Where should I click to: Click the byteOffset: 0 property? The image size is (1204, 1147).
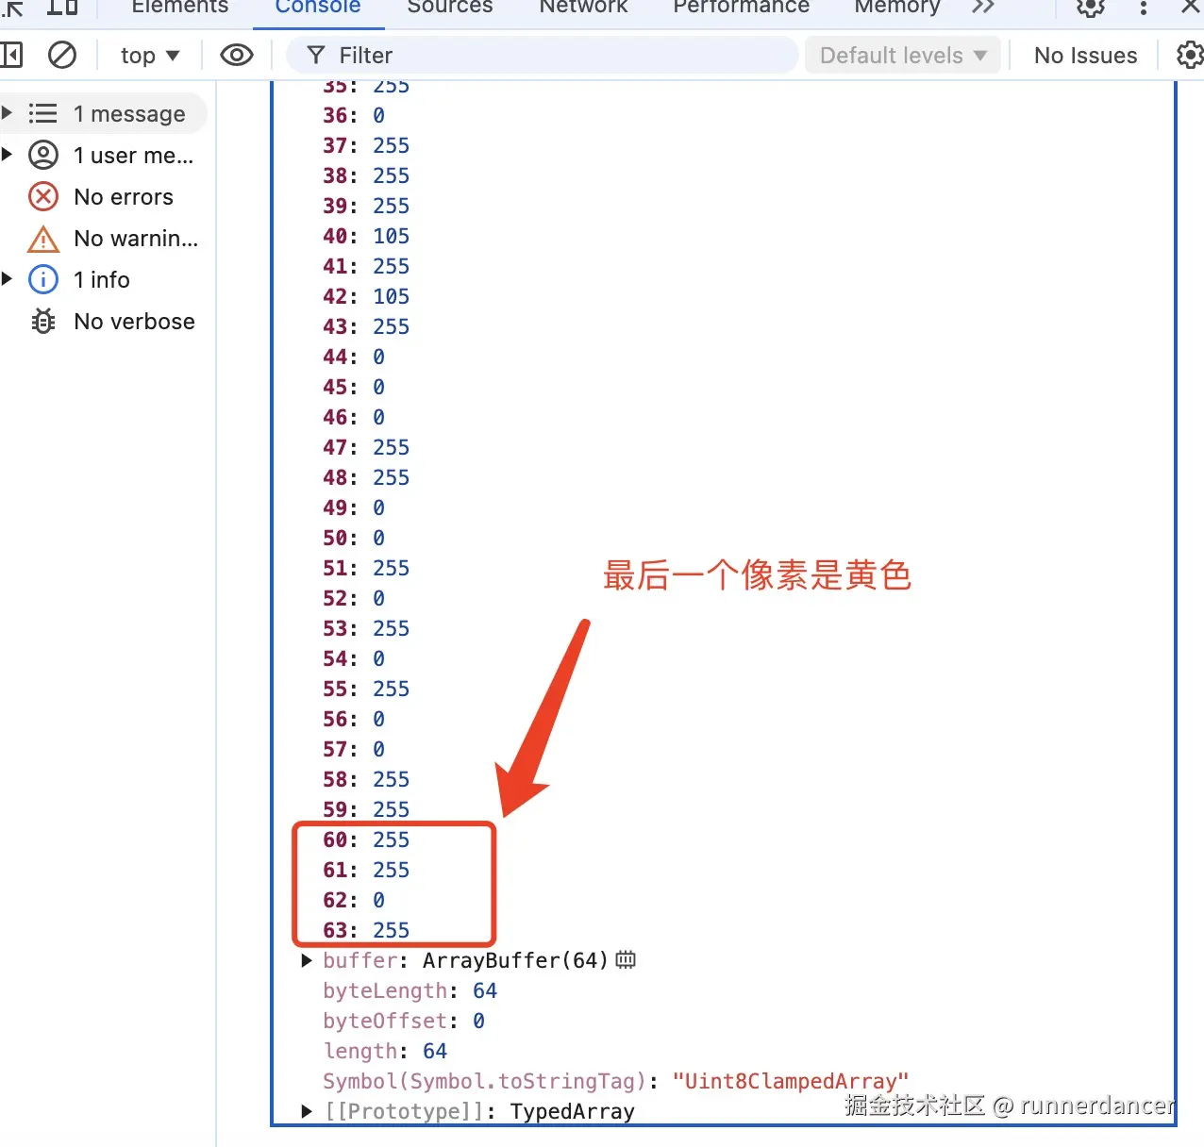(404, 1021)
